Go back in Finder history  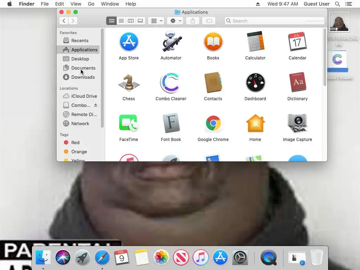pyautogui.click(x=64, y=21)
